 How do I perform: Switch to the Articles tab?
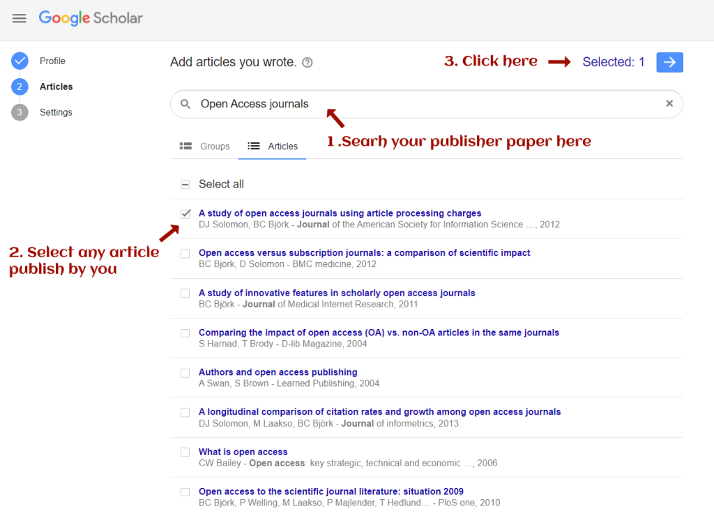pos(273,146)
